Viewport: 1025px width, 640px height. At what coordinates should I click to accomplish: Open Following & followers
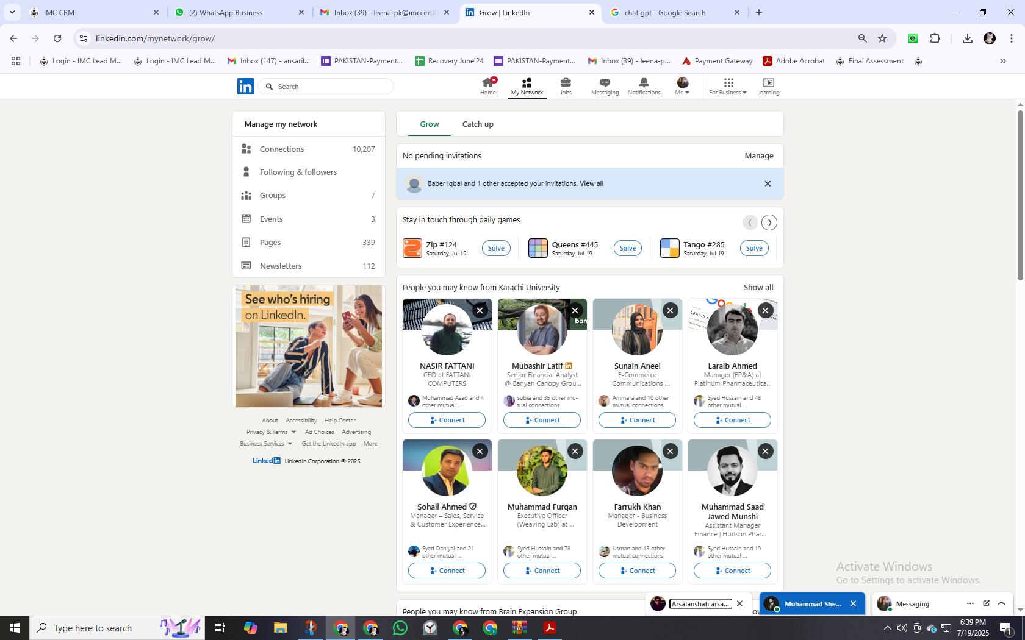pos(309,172)
